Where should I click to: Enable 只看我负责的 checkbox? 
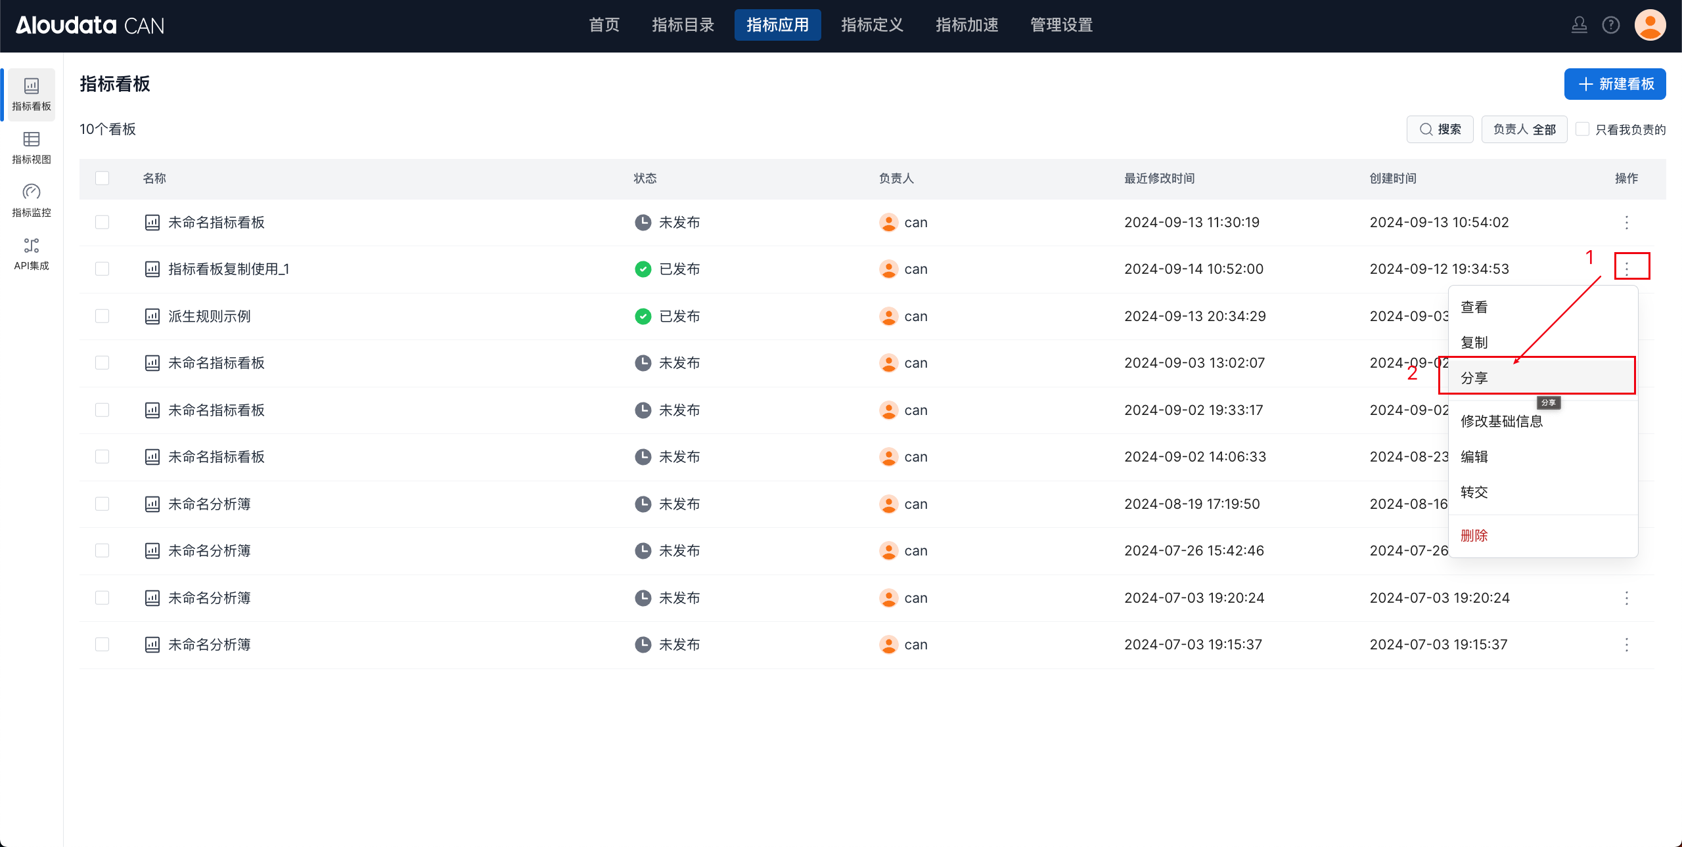(1583, 129)
